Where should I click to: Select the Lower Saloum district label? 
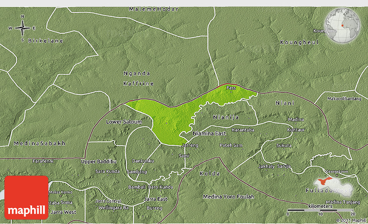124,122
